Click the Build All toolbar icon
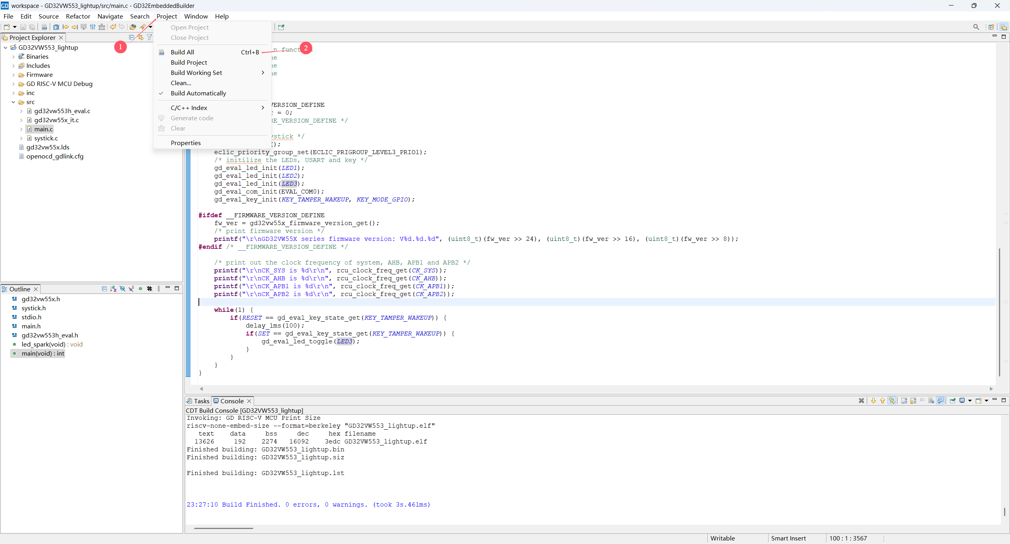 click(44, 27)
